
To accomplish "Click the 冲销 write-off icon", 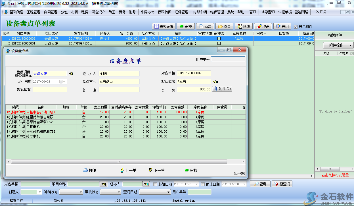I will pyautogui.click(x=263, y=26).
